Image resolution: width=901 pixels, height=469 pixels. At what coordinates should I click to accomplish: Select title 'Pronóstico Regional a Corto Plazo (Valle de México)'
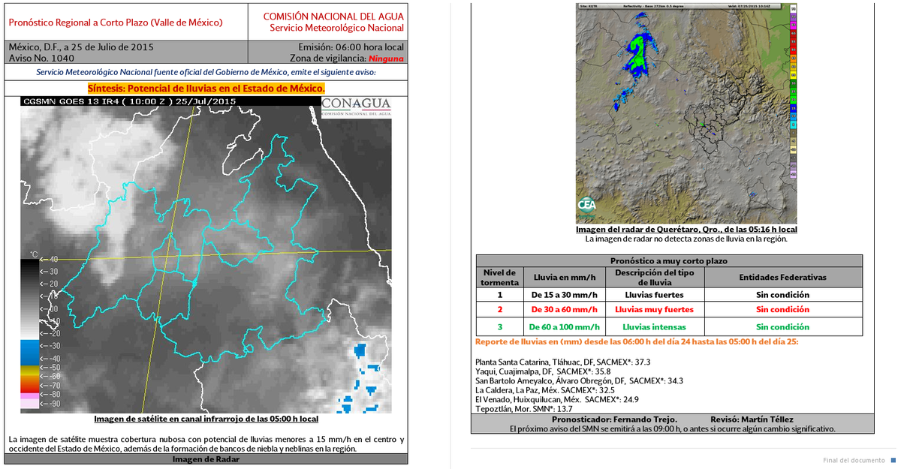[116, 23]
